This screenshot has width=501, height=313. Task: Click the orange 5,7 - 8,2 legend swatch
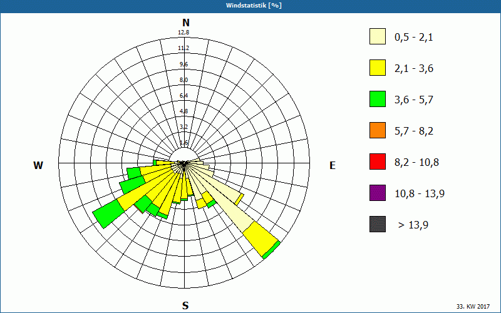click(378, 130)
